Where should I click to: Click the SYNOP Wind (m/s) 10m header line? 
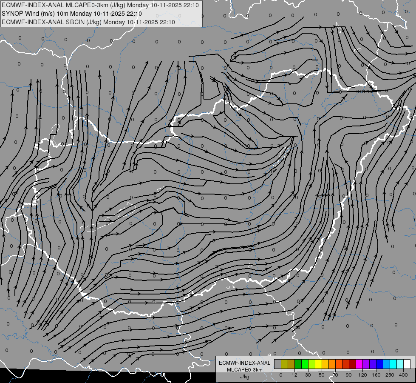72,14
